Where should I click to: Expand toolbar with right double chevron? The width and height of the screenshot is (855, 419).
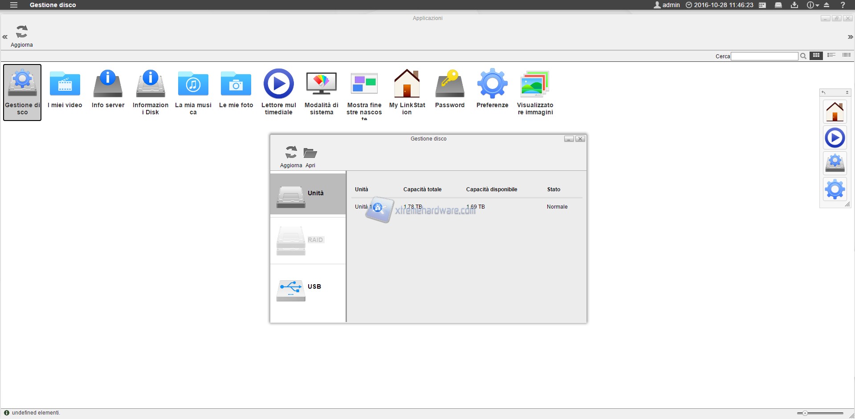click(850, 37)
